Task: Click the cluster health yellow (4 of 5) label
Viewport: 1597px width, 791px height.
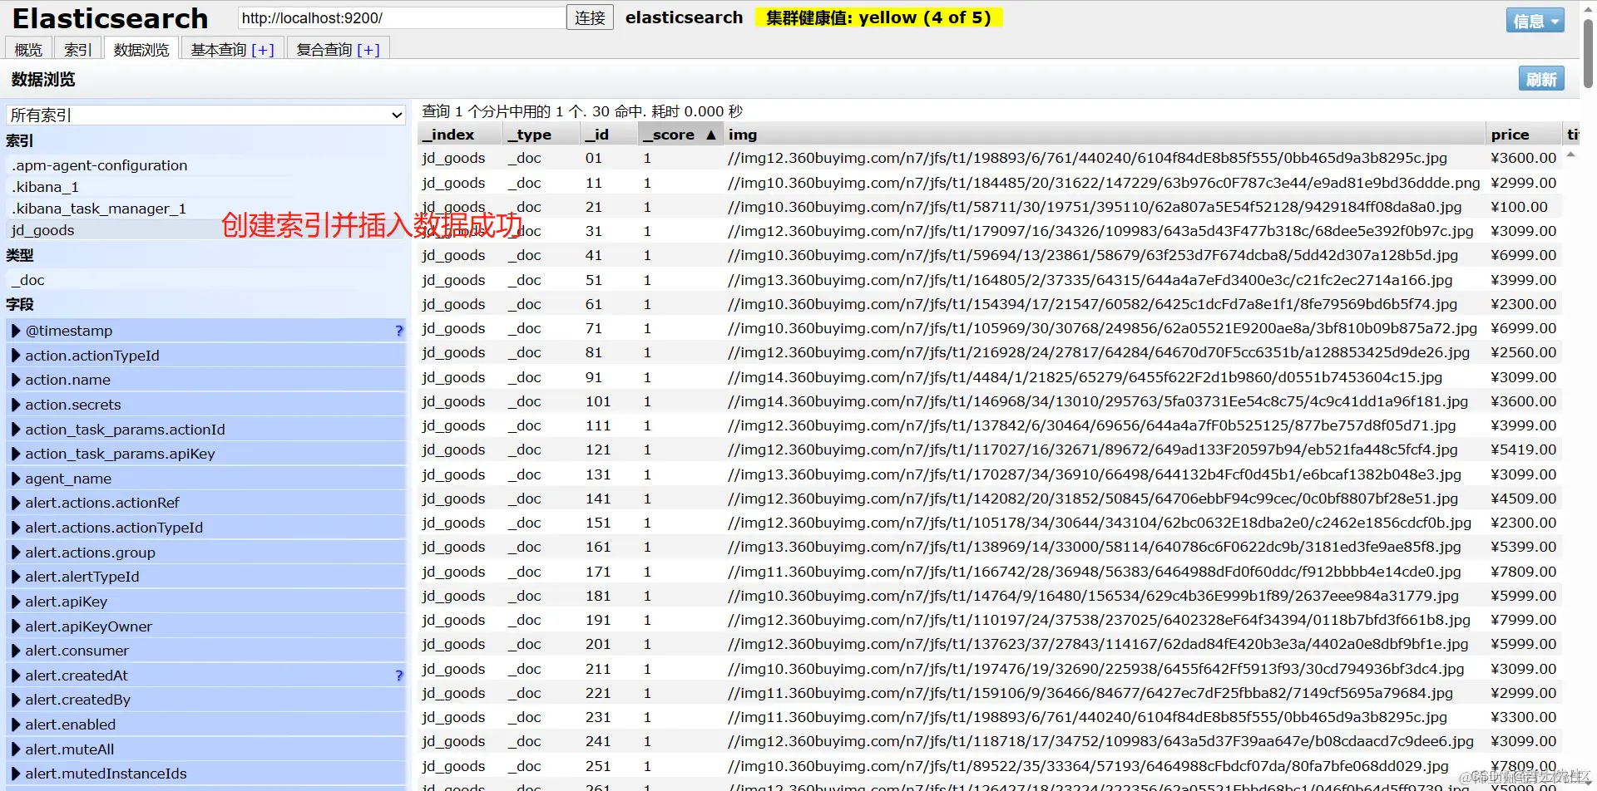Action: (x=878, y=17)
